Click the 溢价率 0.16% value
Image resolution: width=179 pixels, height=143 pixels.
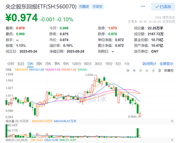pyautogui.click(x=68, y=46)
